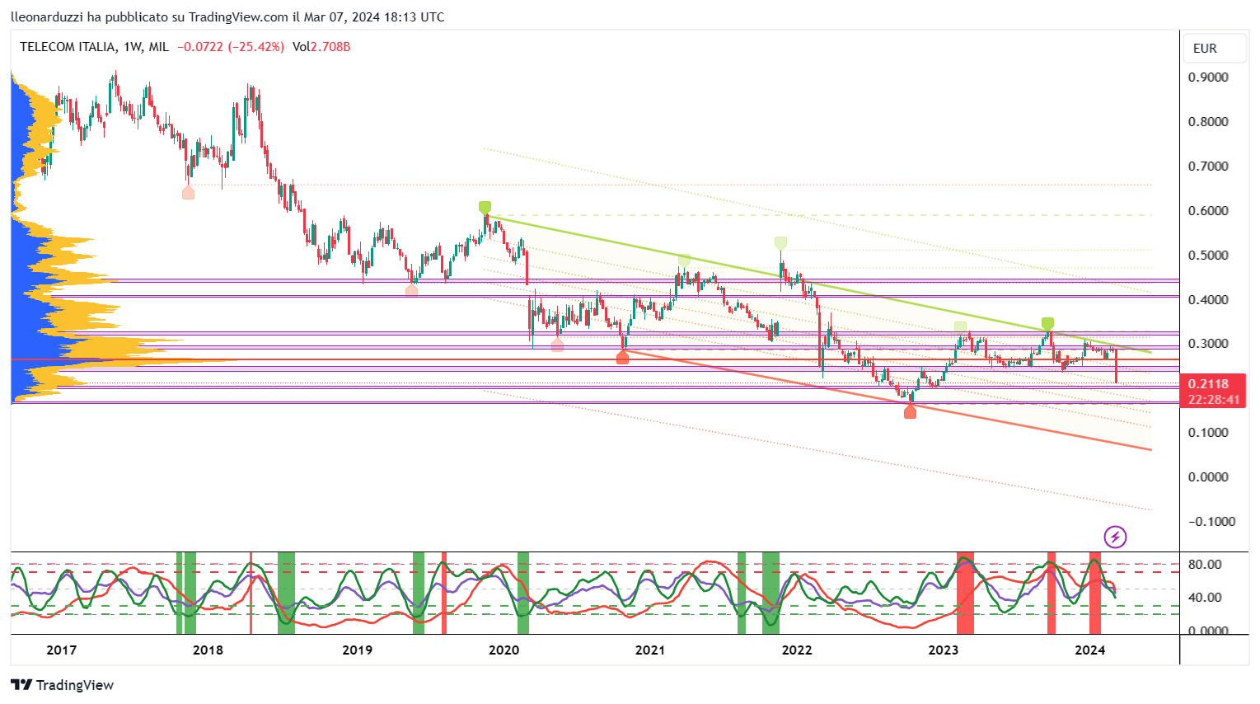This screenshot has height=704, width=1260.
Task: Click the pale red marker at mid 2019 low
Action: (411, 290)
